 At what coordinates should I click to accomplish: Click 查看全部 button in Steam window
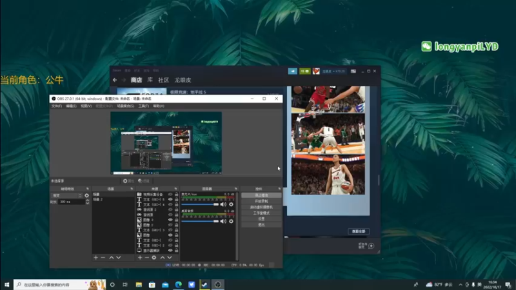coord(359,231)
